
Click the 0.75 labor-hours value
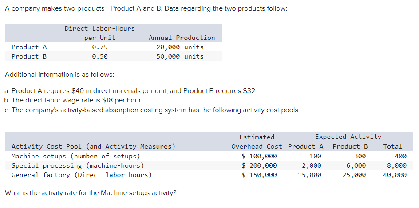tap(100, 47)
